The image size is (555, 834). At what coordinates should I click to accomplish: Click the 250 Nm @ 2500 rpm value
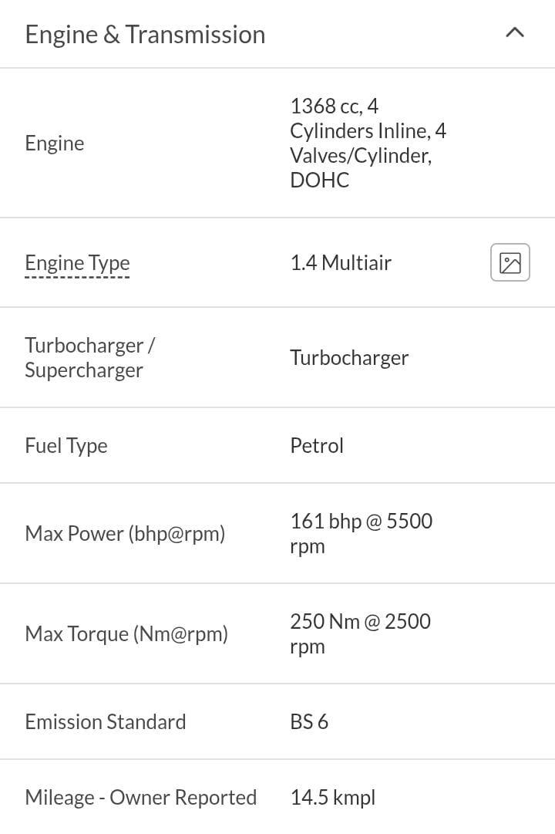pos(361,634)
